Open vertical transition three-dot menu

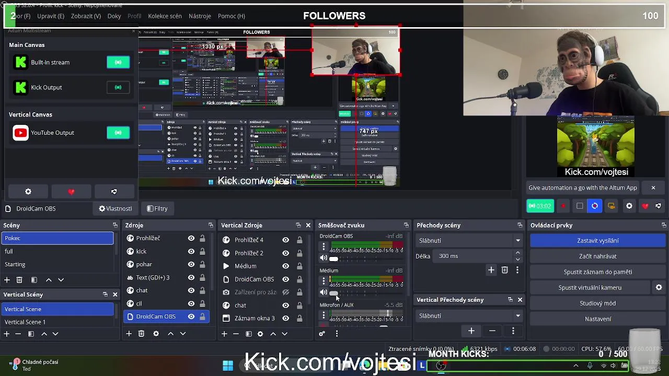click(513, 331)
